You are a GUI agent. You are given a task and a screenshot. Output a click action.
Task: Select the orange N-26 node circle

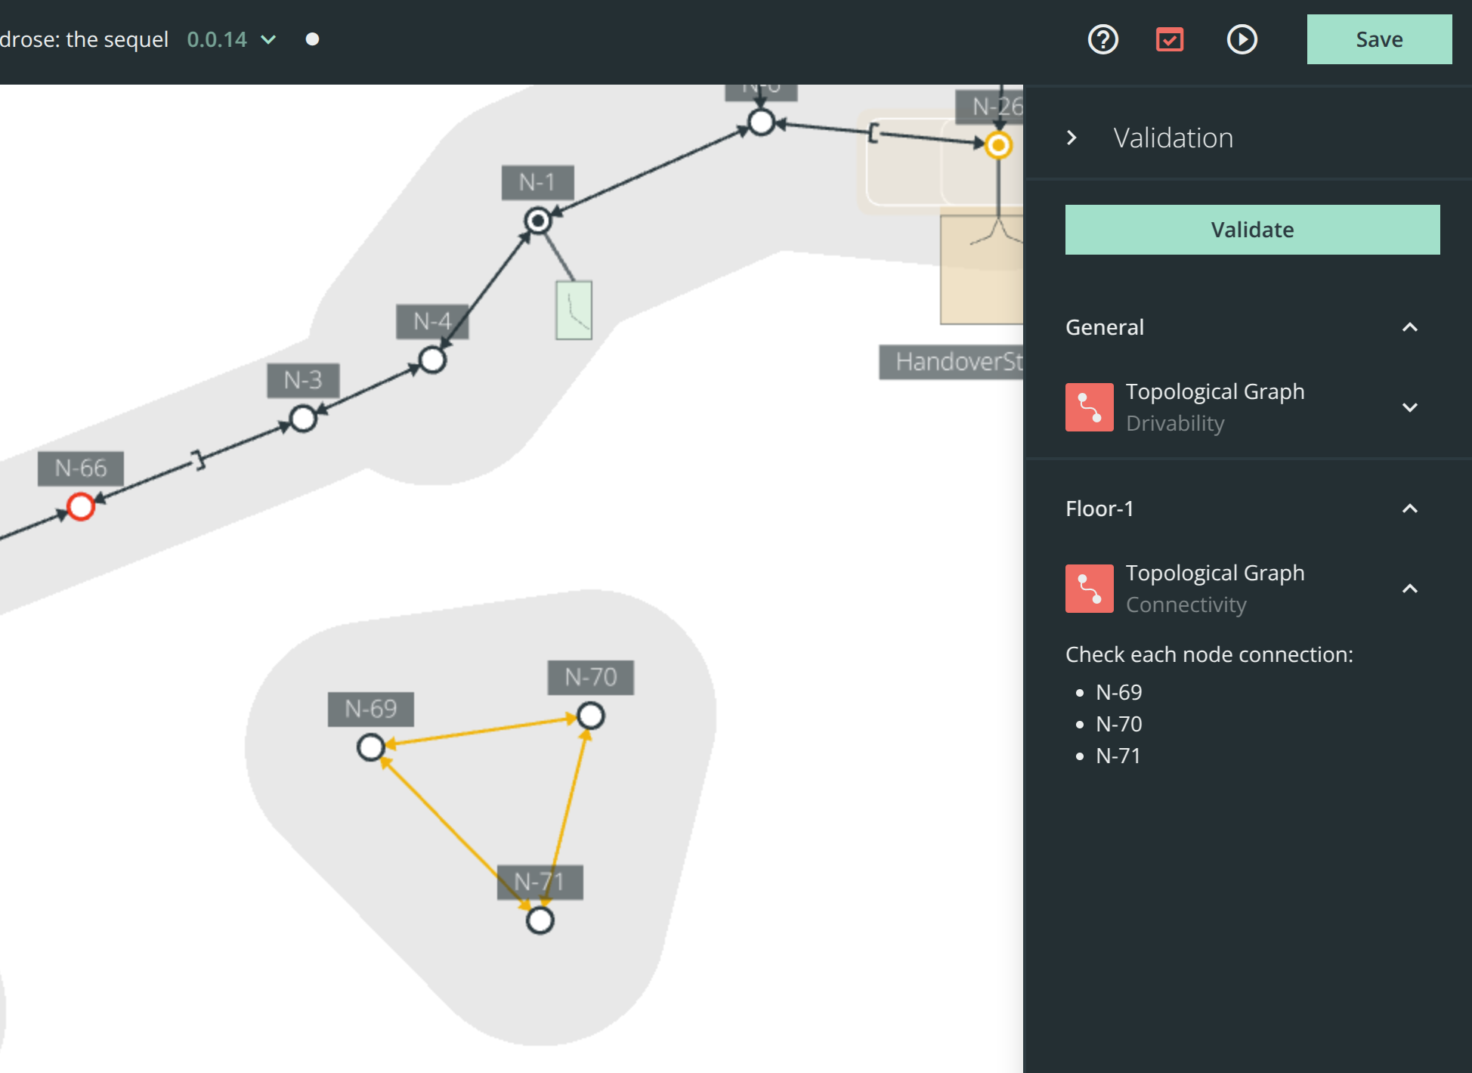pyautogui.click(x=998, y=145)
